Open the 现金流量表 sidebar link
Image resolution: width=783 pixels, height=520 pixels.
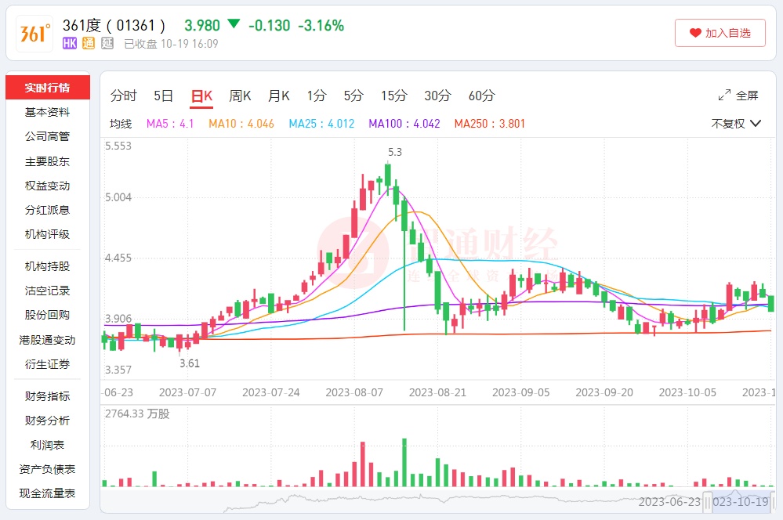coord(47,493)
